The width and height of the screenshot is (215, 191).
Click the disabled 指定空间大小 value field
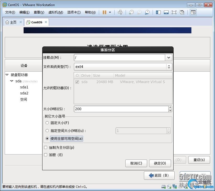coord(141,131)
